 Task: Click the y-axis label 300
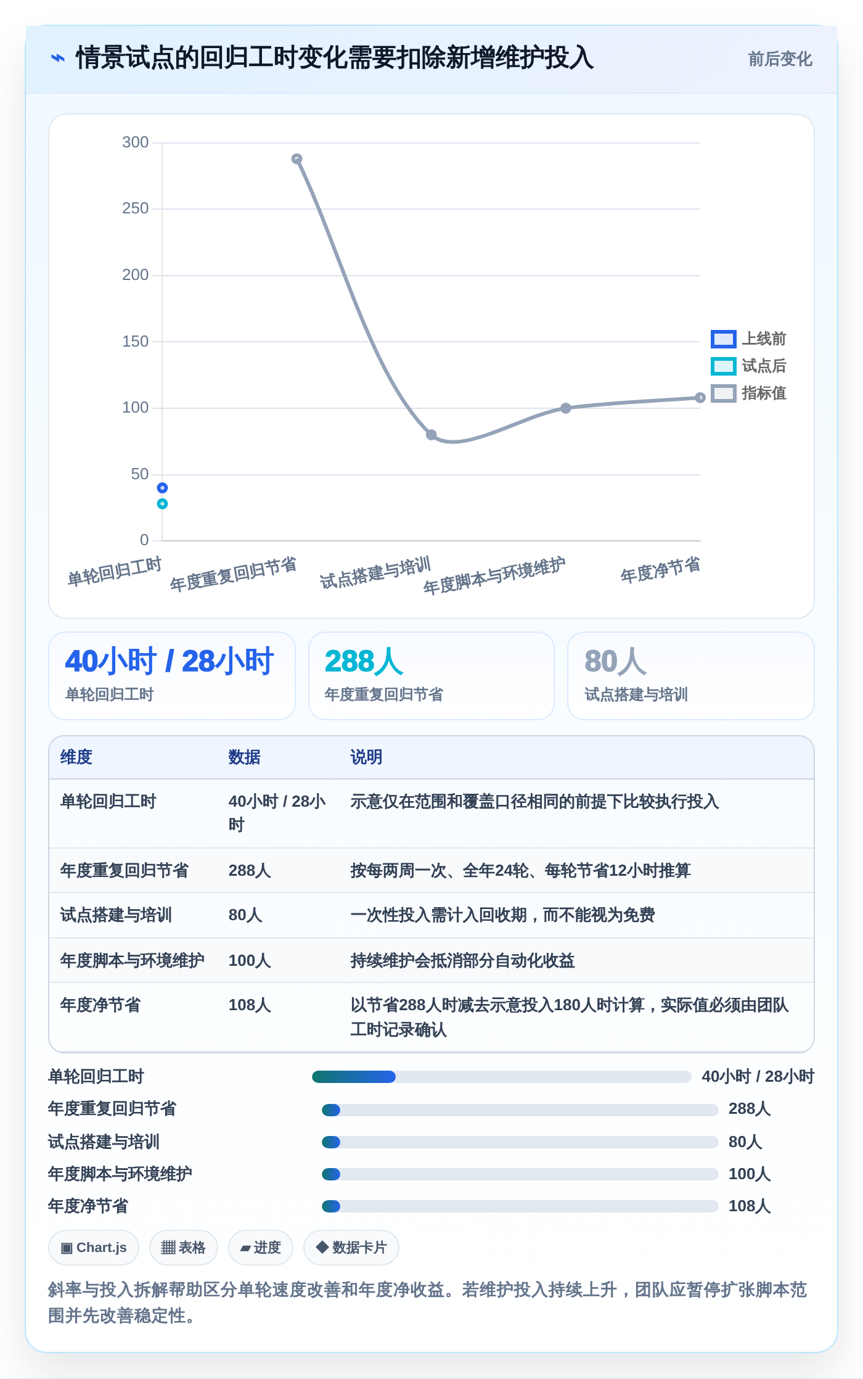pos(136,142)
